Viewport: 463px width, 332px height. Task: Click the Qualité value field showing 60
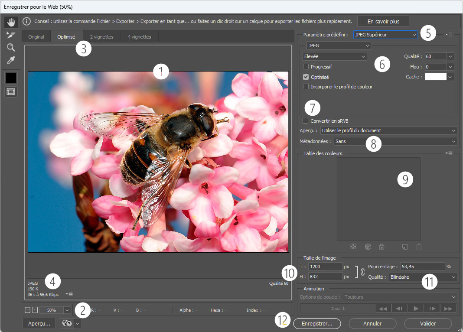(x=436, y=56)
